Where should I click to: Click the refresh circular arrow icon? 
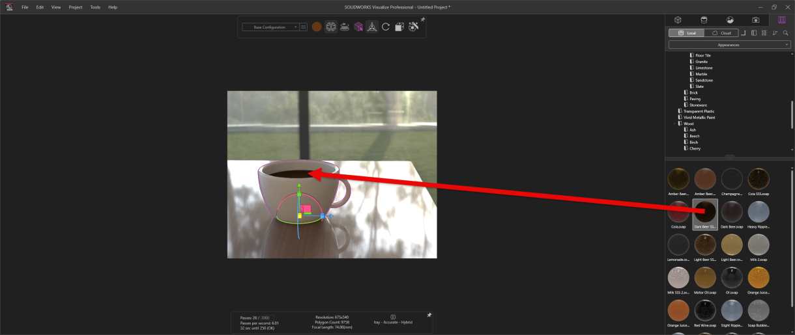click(x=386, y=27)
